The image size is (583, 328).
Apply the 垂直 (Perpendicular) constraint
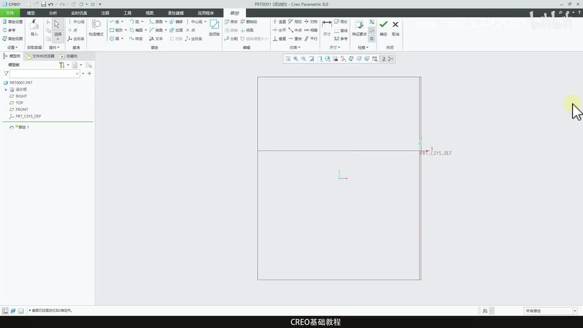(x=279, y=39)
